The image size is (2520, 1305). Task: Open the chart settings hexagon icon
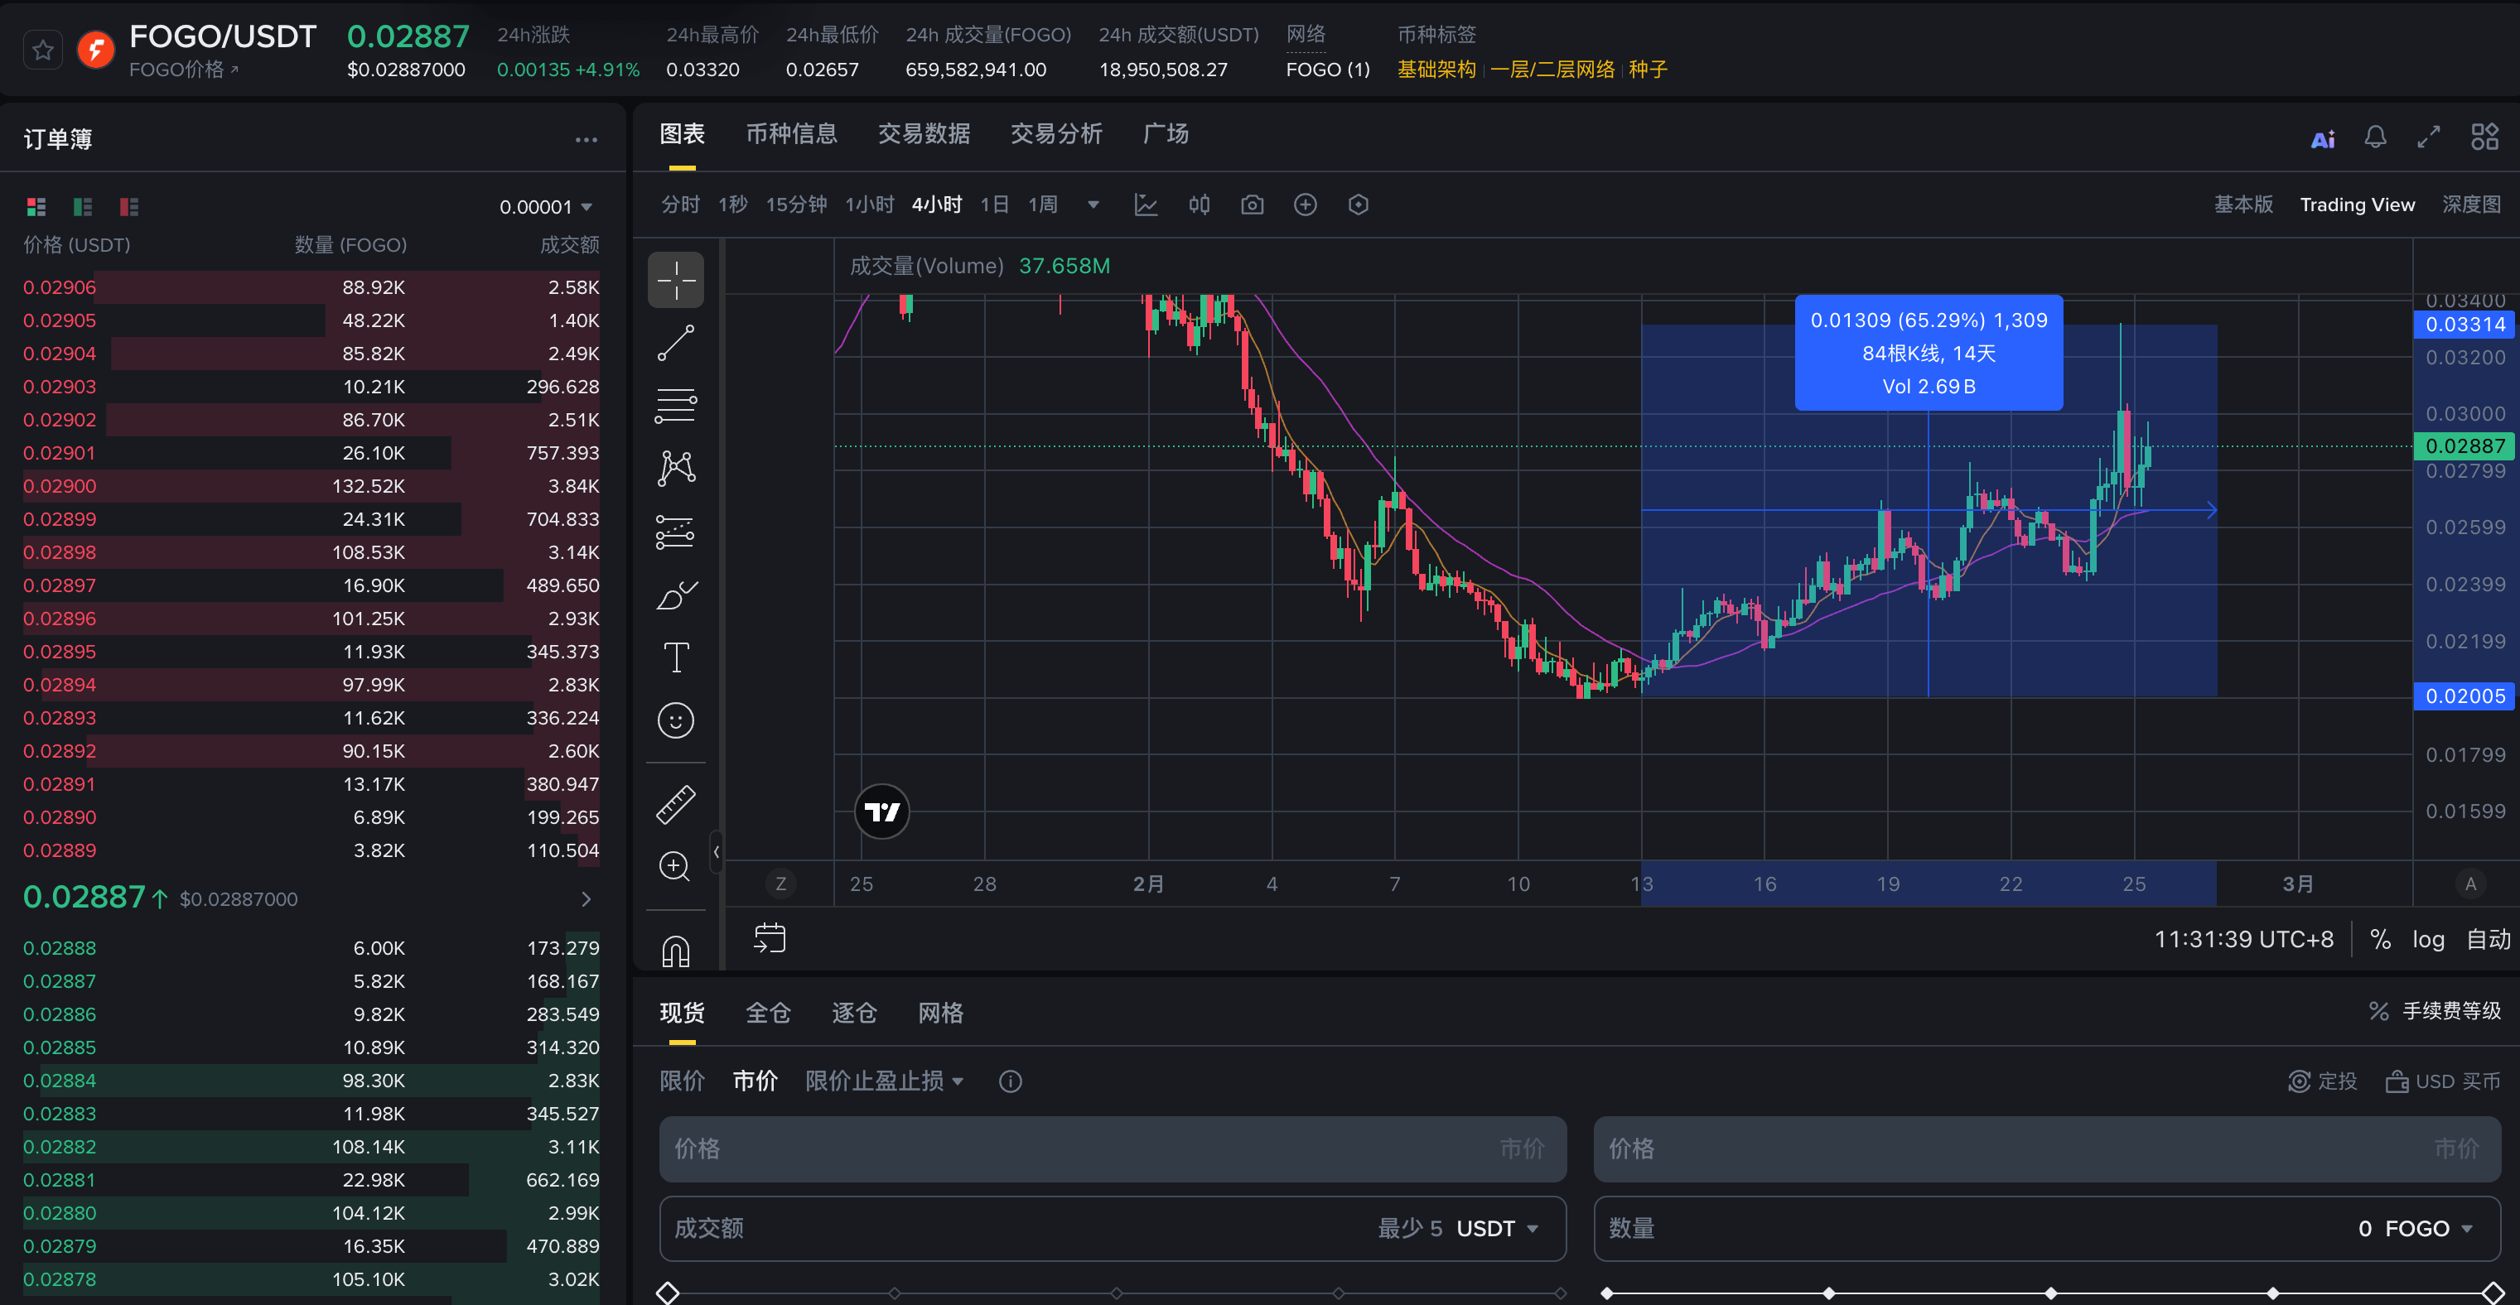click(1358, 205)
